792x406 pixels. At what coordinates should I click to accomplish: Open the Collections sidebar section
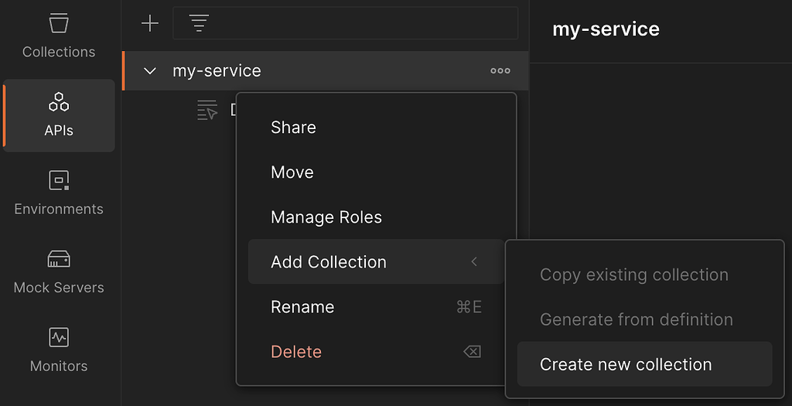pyautogui.click(x=59, y=35)
